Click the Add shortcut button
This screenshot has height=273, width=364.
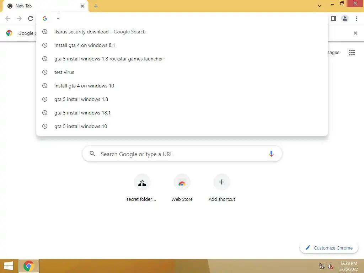[222, 188]
